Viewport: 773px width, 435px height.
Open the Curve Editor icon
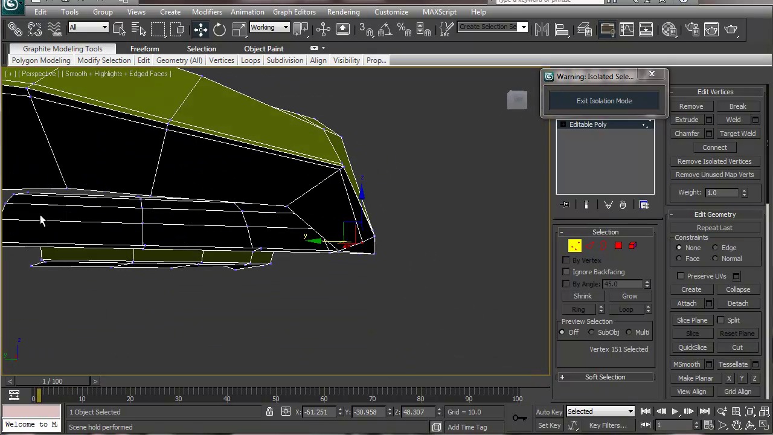click(627, 28)
